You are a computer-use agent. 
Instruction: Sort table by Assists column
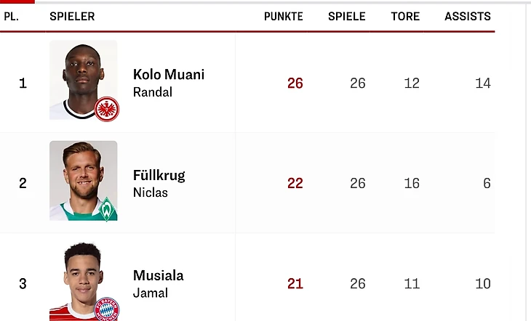[467, 16]
